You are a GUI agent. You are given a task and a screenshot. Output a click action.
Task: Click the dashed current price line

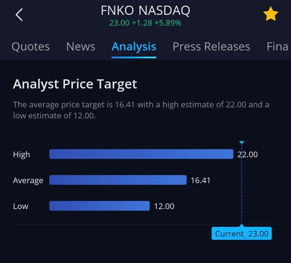click(x=242, y=184)
